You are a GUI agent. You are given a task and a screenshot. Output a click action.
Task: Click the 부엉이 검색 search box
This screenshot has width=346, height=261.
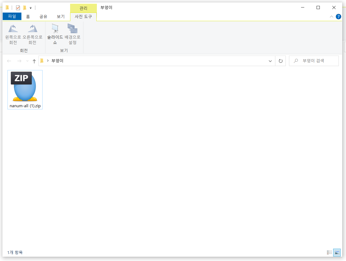pos(314,61)
